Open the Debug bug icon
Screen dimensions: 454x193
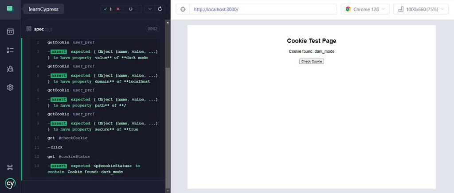pos(10,69)
